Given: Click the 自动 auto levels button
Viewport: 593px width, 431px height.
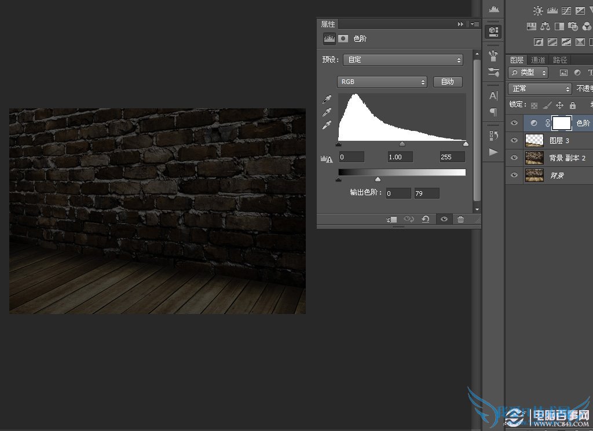Looking at the screenshot, I should (448, 82).
